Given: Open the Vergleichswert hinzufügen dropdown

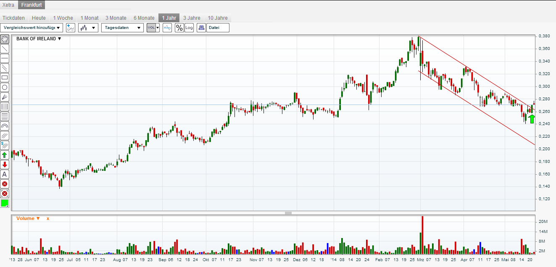Looking at the screenshot, I should pyautogui.click(x=32, y=28).
